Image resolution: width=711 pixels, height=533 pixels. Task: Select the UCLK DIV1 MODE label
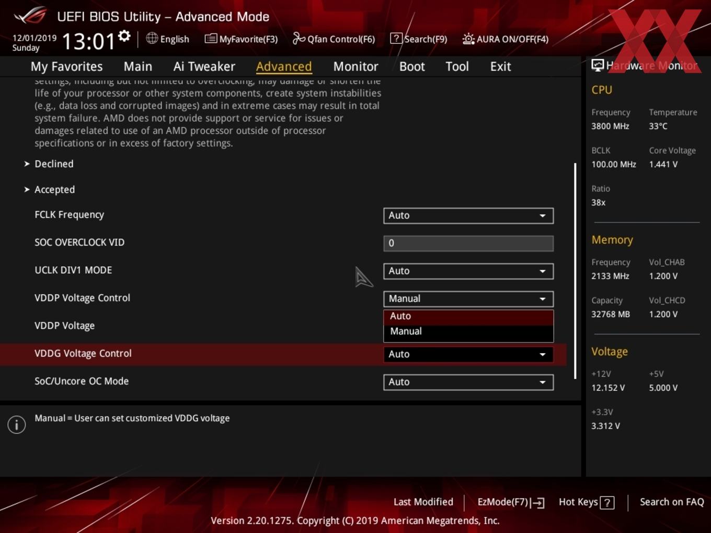click(73, 270)
